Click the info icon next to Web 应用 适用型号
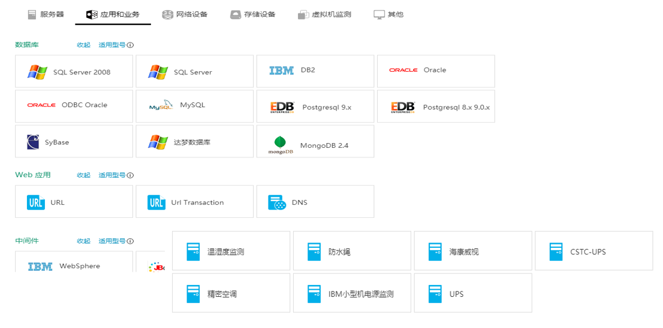The width and height of the screenshot is (663, 328). coord(130,175)
